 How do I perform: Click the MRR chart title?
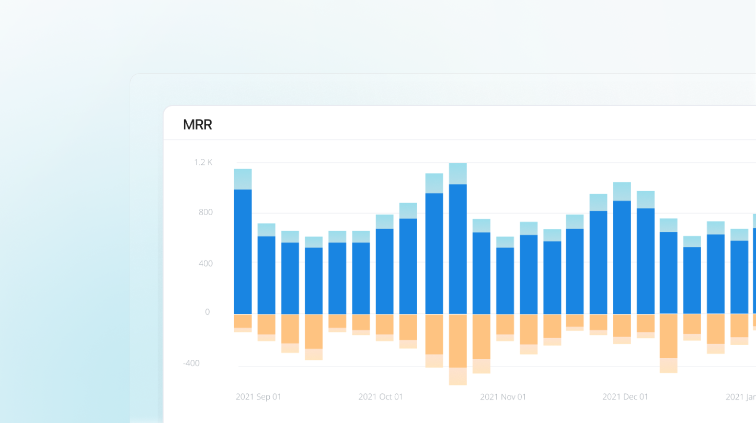point(197,124)
